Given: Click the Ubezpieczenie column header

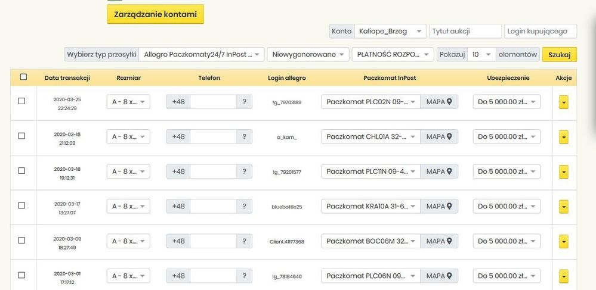Looking at the screenshot, I should pyautogui.click(x=508, y=78).
